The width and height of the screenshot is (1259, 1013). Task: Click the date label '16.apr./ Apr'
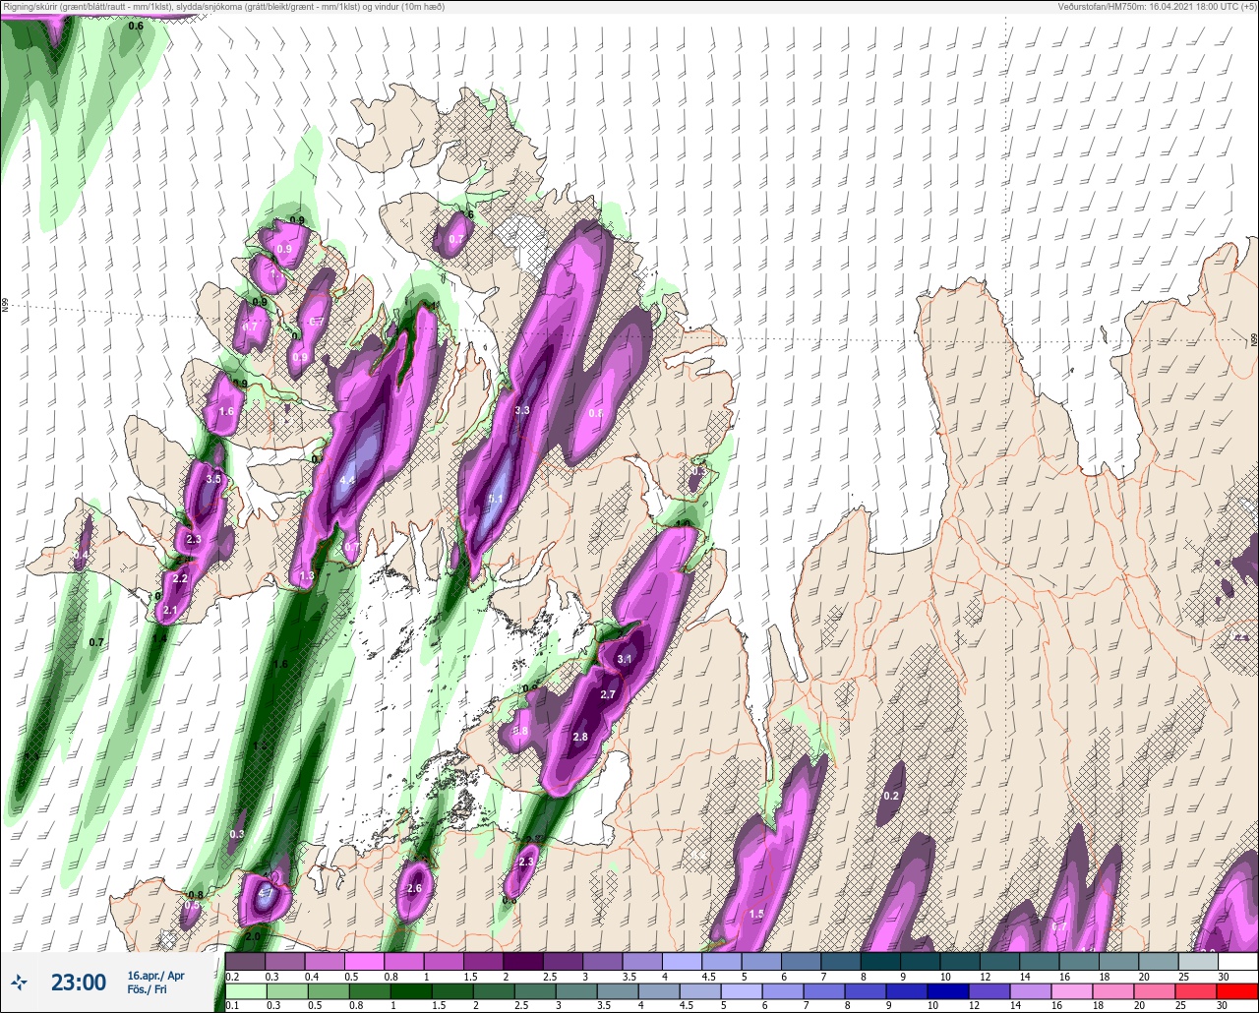pyautogui.click(x=155, y=975)
